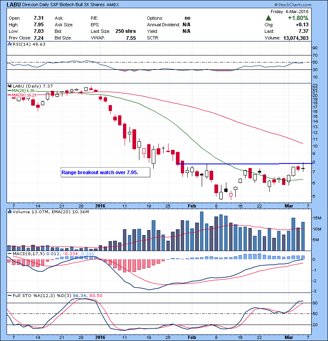Image resolution: width=328 pixels, height=341 pixels.
Task: Click the Chg +0.13 value
Action: tap(302, 25)
